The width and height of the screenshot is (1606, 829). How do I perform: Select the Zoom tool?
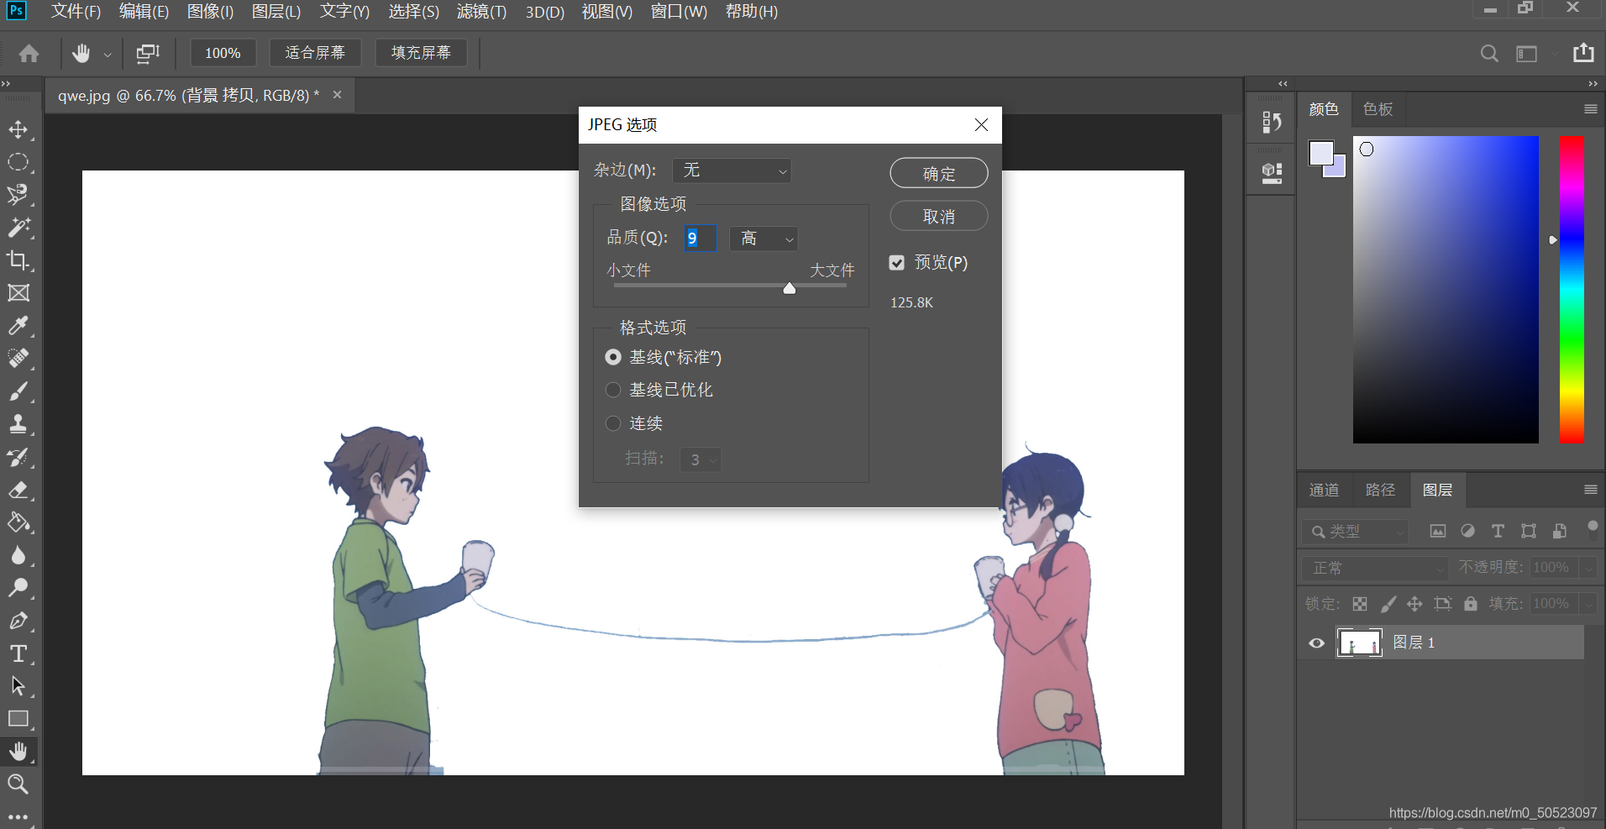click(x=18, y=784)
